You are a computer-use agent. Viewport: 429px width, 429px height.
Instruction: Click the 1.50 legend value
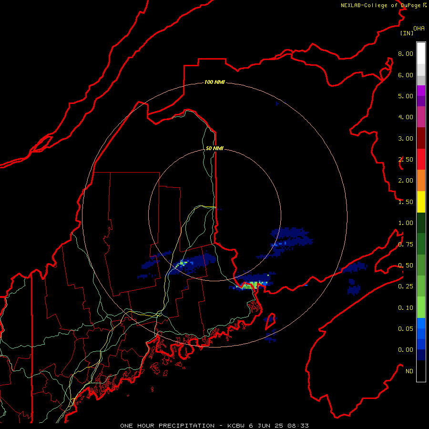[406, 202]
